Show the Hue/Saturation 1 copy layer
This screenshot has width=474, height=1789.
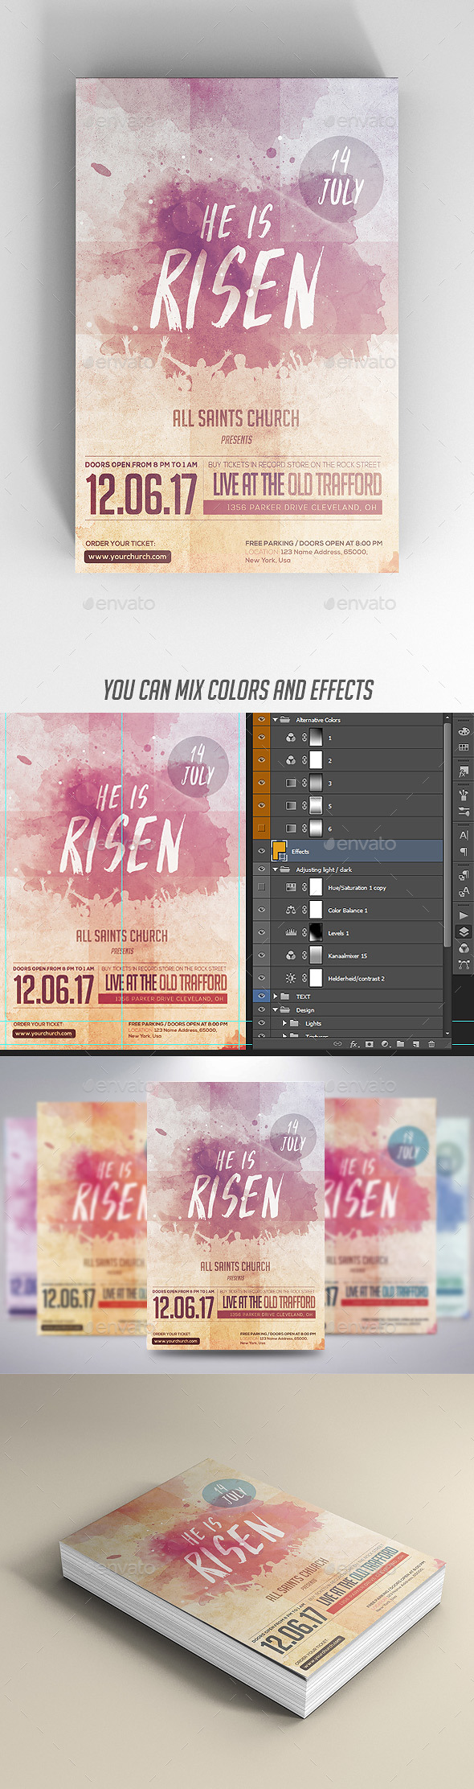point(261,888)
